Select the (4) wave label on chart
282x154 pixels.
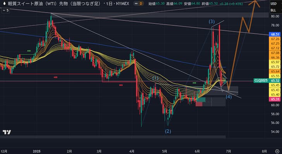(x=229, y=97)
